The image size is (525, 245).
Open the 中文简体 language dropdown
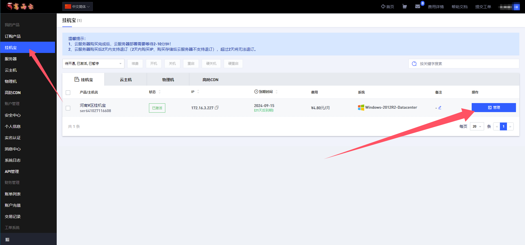[78, 6]
